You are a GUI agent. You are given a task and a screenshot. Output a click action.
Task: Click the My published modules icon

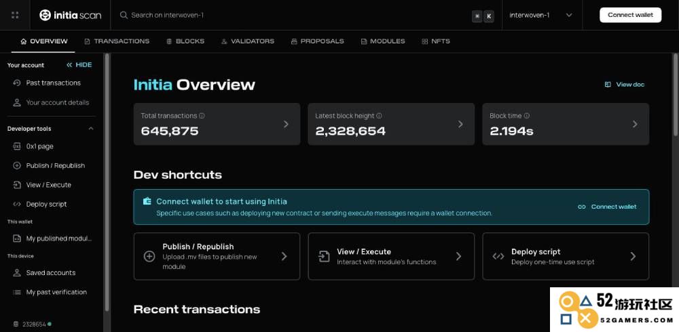(x=17, y=238)
